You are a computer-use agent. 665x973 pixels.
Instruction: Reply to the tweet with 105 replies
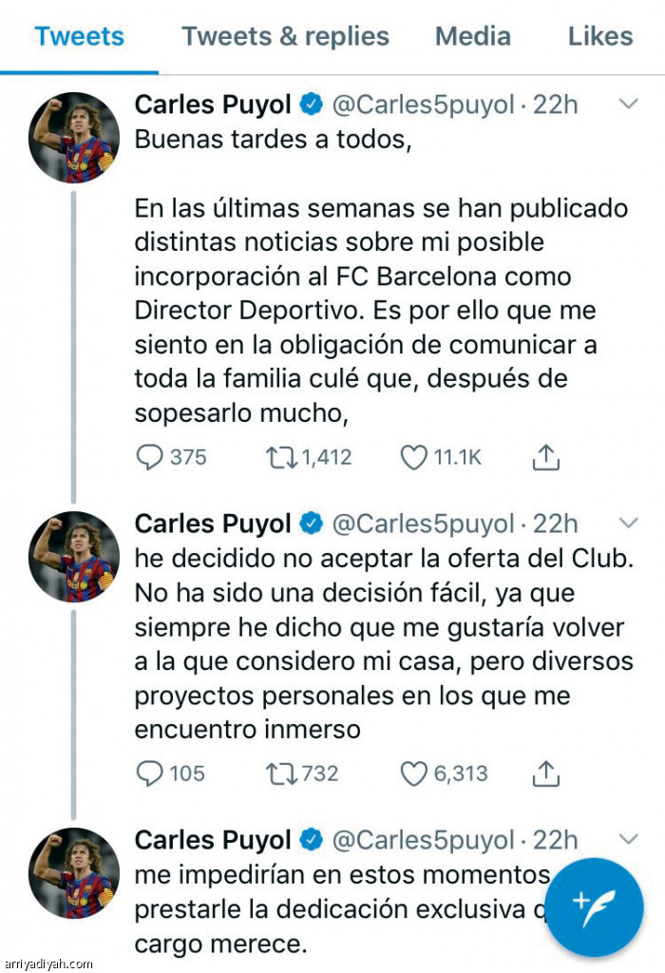pyautogui.click(x=150, y=774)
